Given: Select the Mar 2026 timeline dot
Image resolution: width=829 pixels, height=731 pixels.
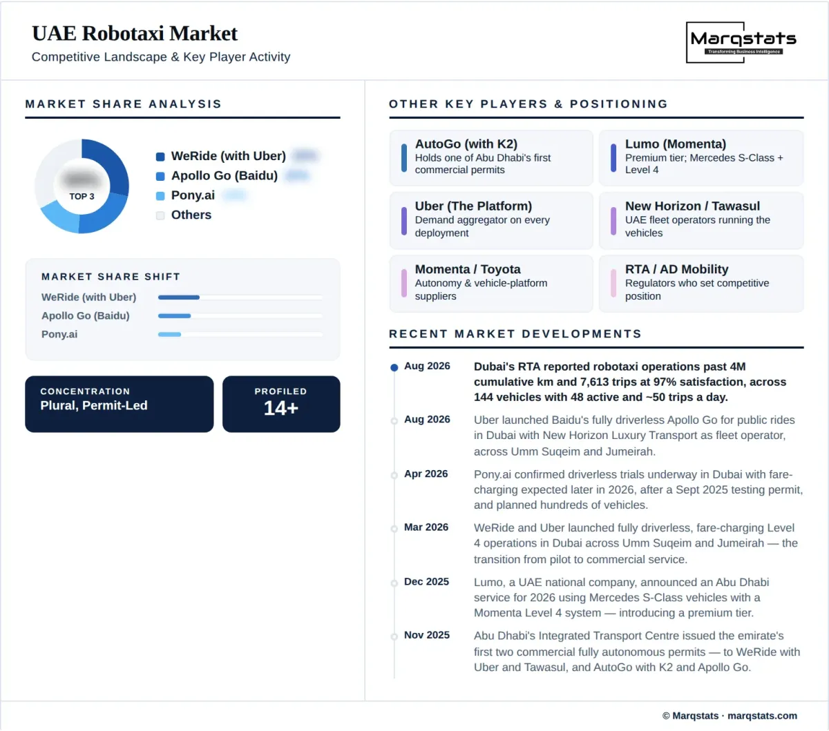Looking at the screenshot, I should coord(394,528).
